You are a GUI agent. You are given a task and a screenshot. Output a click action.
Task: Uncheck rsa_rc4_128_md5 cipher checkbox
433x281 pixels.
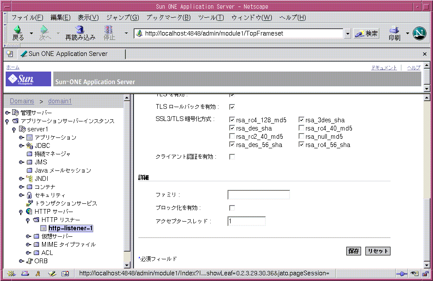tap(232, 120)
